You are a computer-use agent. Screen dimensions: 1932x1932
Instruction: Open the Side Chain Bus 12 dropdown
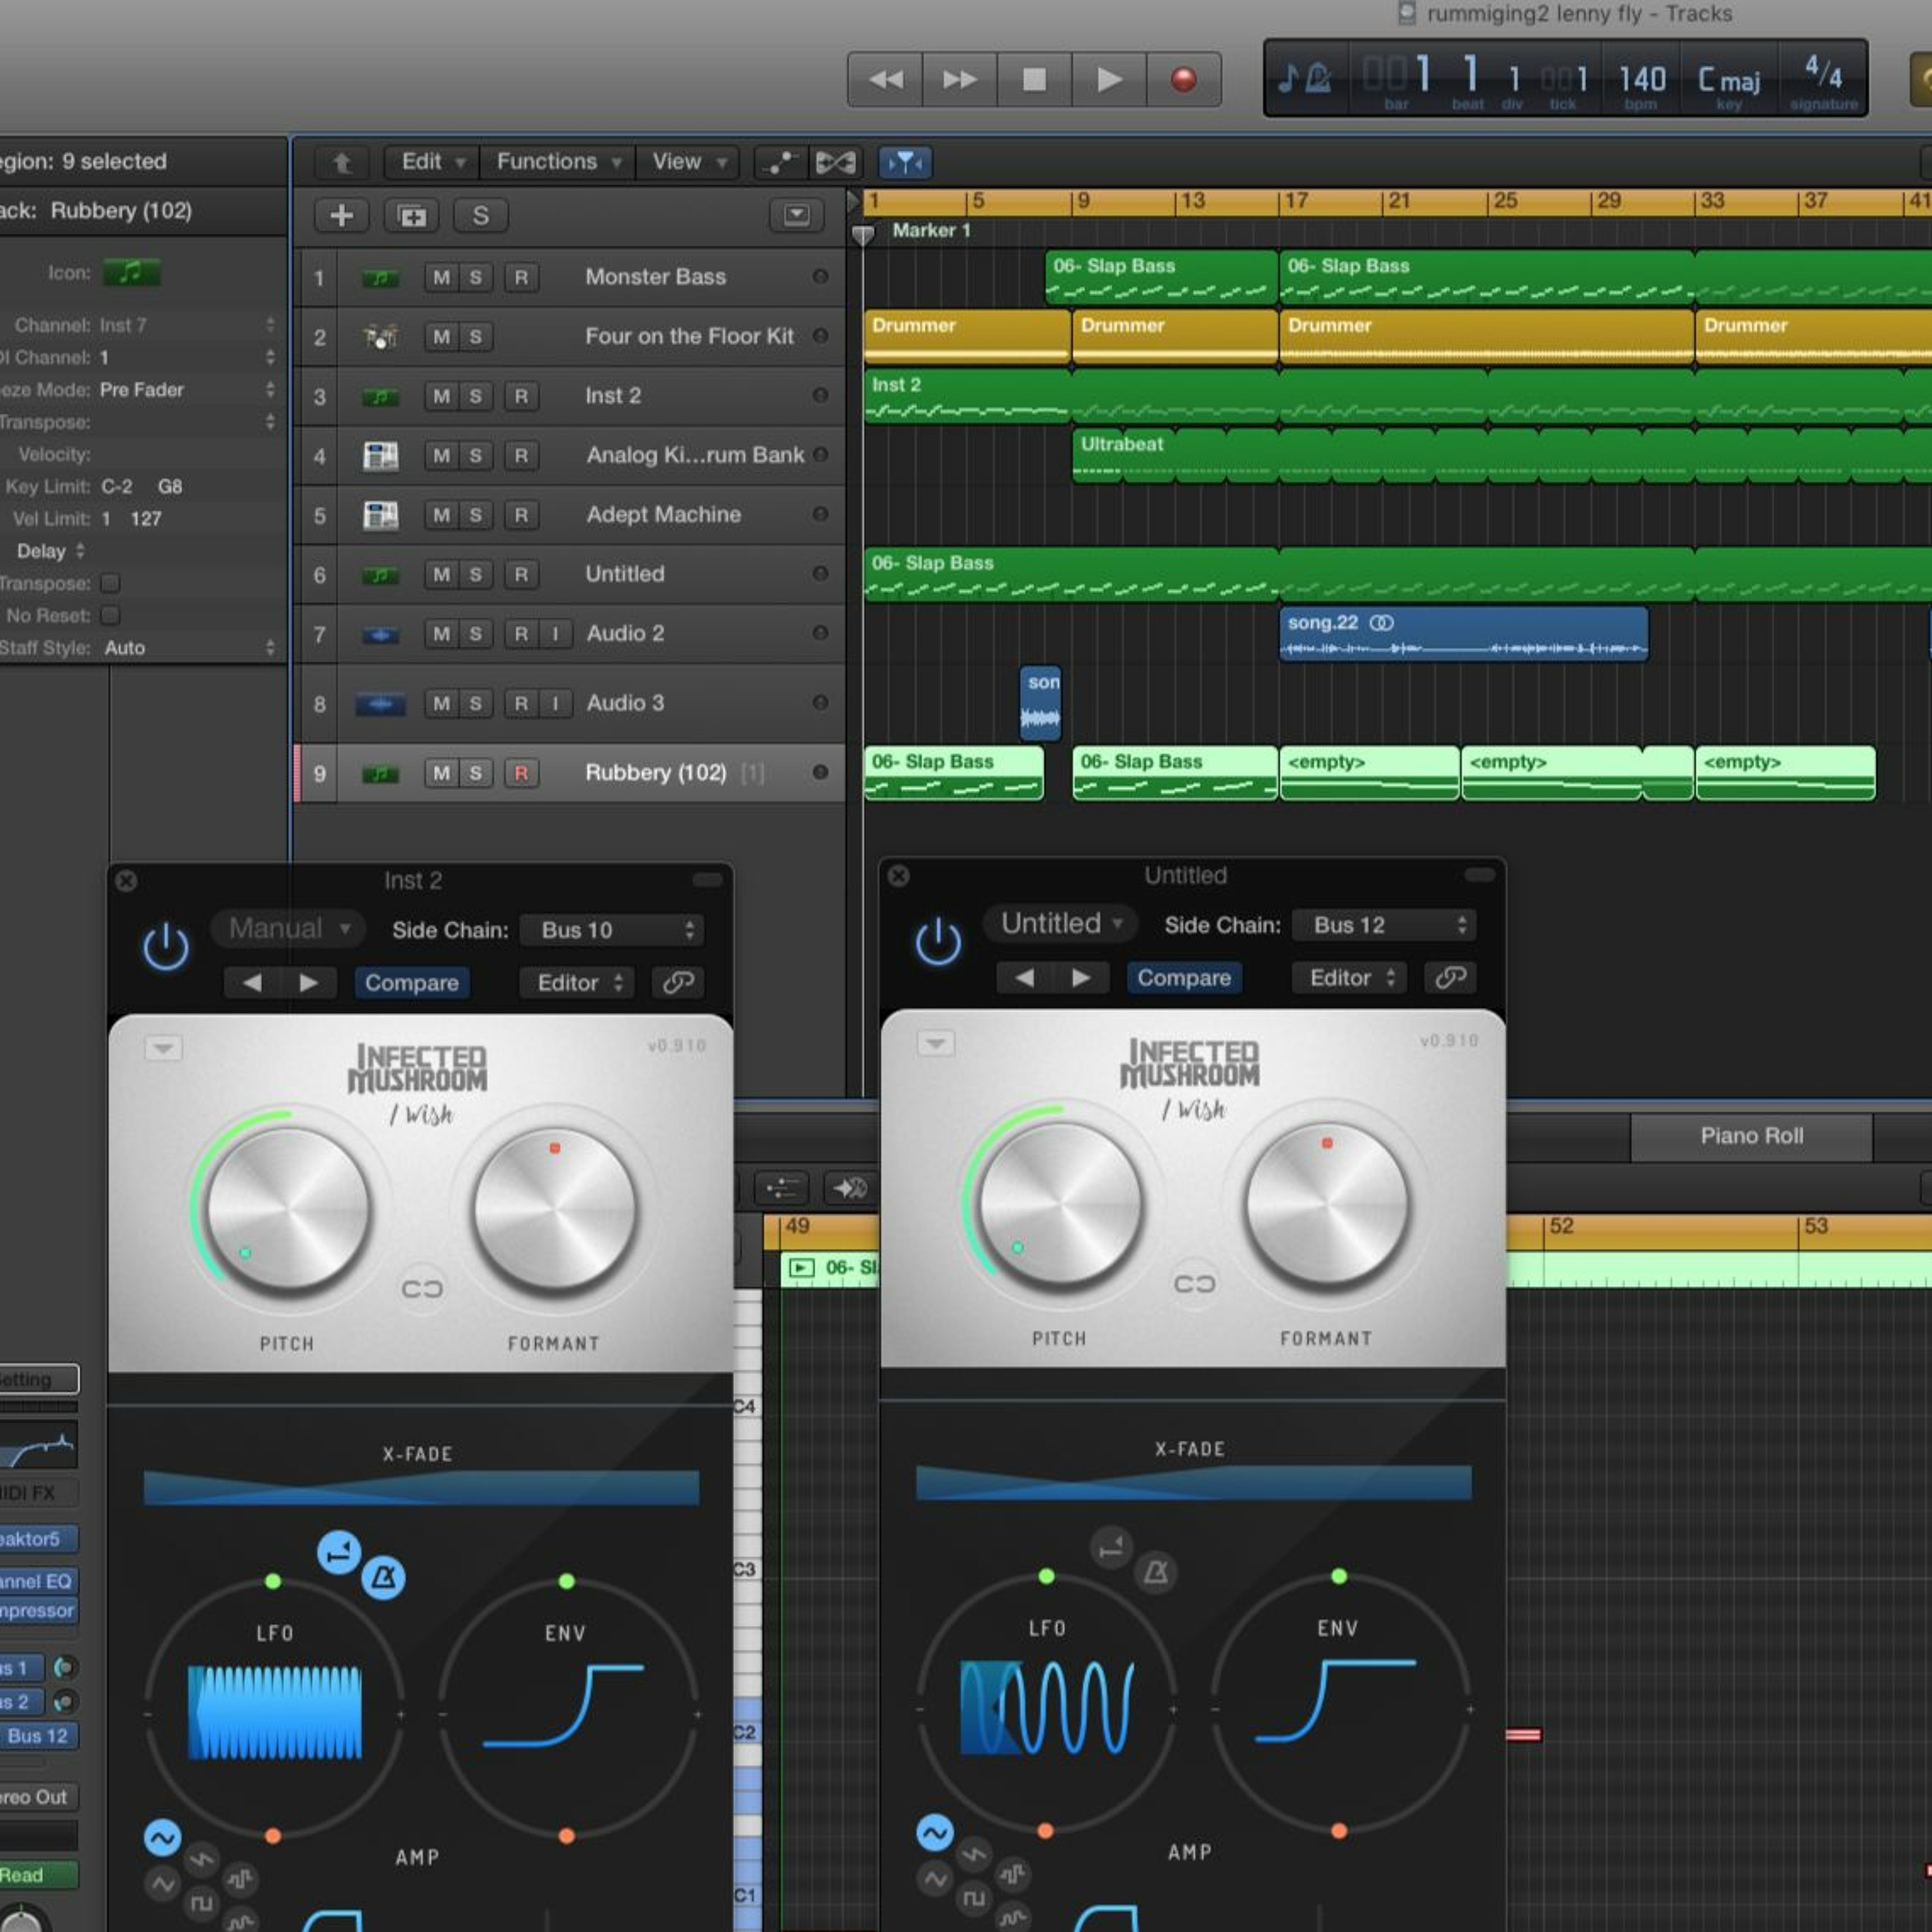[x=1385, y=925]
